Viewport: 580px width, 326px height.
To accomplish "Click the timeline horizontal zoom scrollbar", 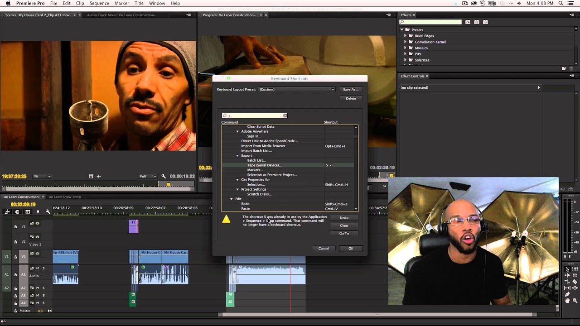I will click(x=377, y=314).
